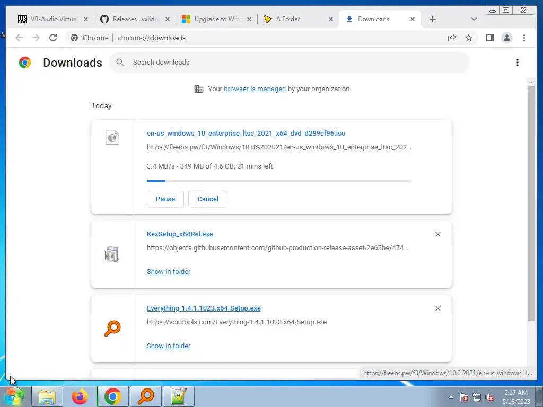Close the Downloads tab
This screenshot has width=543, height=407.
point(413,20)
